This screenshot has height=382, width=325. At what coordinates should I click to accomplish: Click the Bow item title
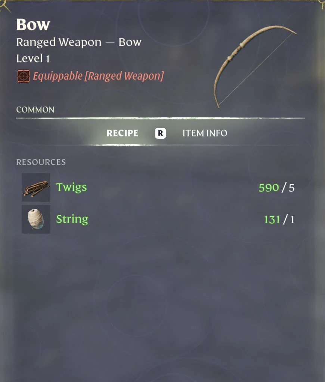[x=33, y=25]
